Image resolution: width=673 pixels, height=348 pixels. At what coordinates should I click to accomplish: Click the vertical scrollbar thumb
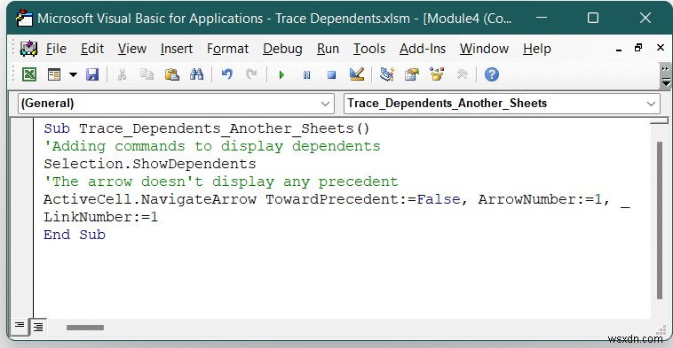(660, 220)
